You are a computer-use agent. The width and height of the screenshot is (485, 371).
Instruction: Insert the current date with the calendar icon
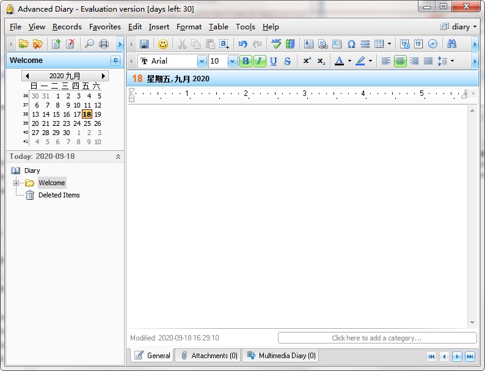coord(418,44)
